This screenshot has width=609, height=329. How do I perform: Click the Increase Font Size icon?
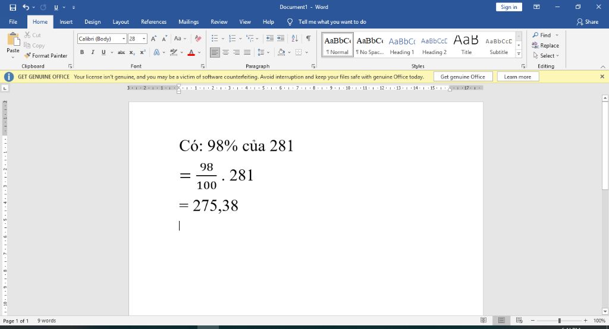tap(154, 39)
